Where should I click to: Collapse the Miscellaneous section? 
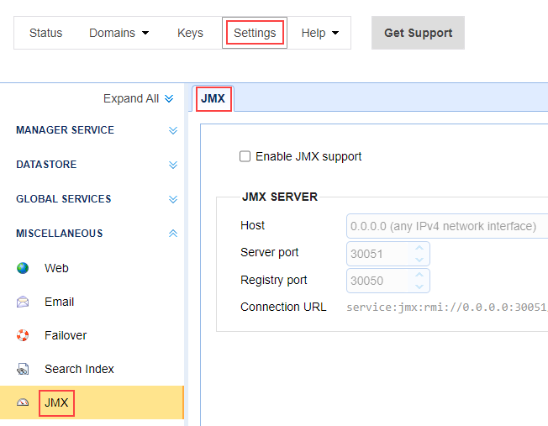pos(172,234)
